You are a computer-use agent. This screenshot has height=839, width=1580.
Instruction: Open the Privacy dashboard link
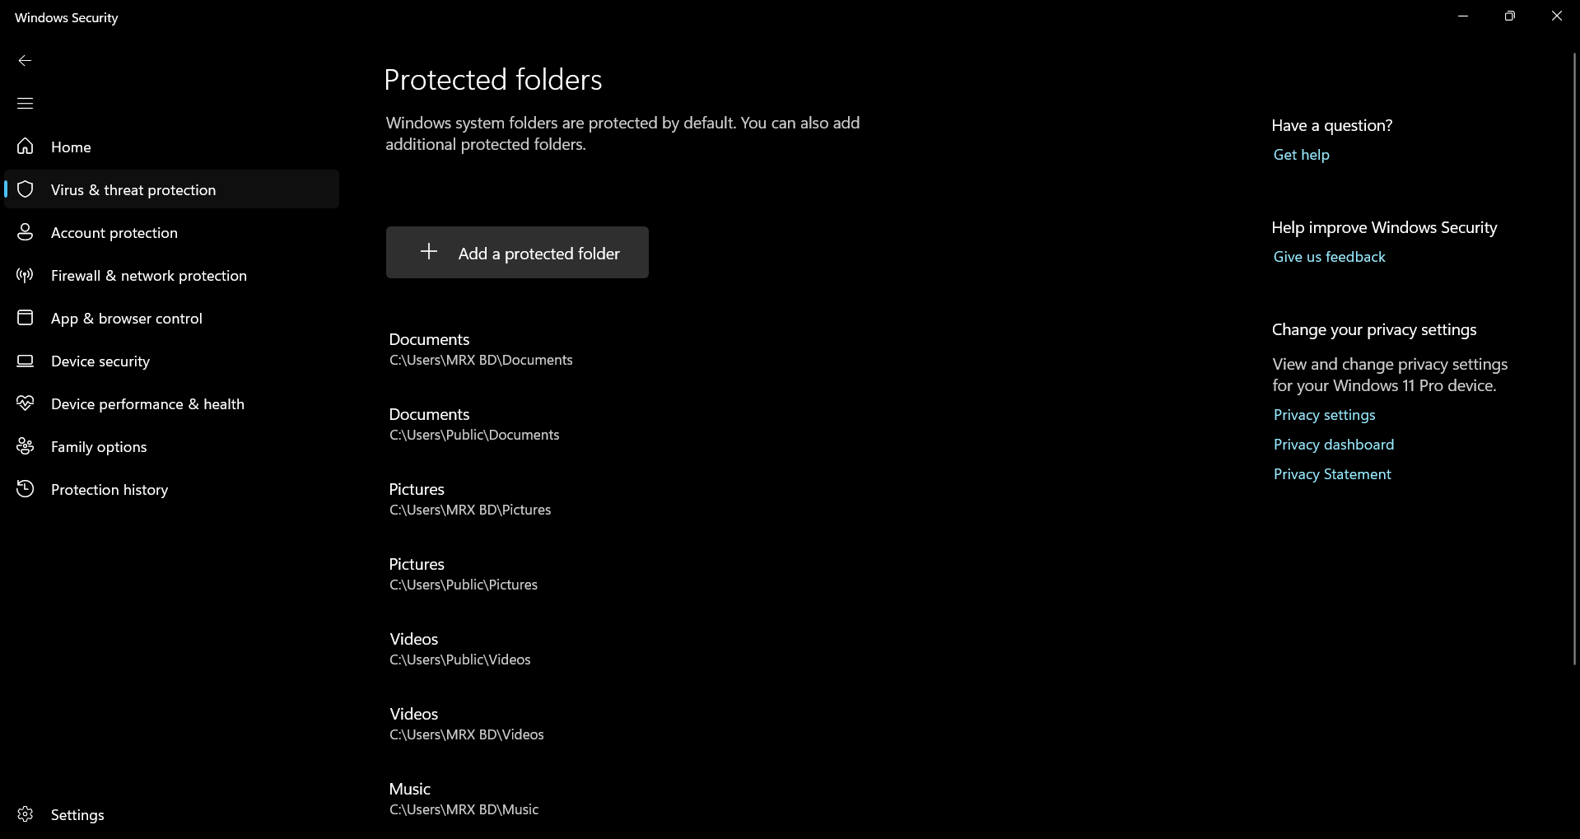point(1333,445)
